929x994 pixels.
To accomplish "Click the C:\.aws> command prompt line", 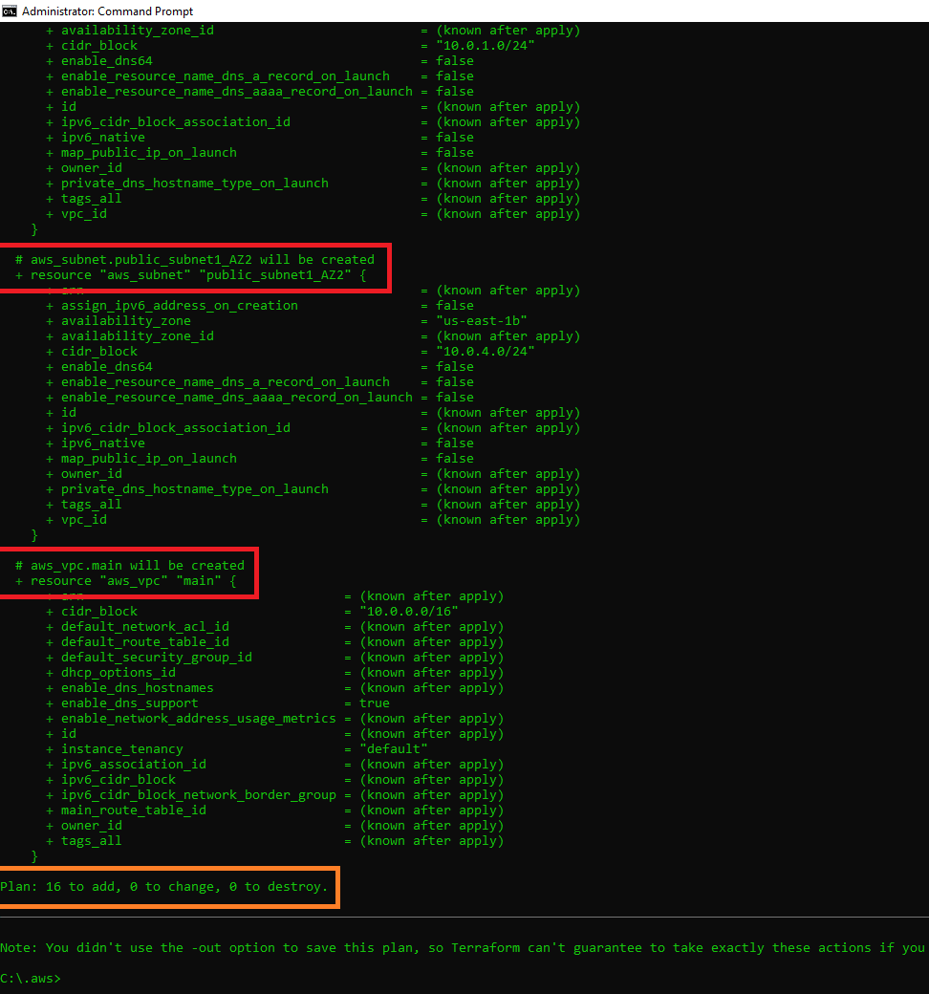I will 31,978.
